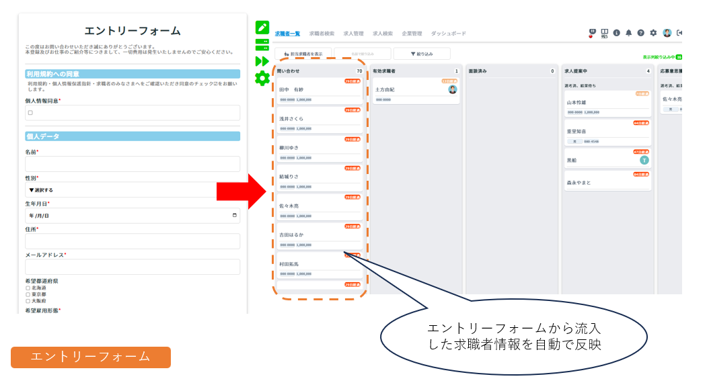Open the info circle icon in header
Screen dimensions: 707x385
616,33
